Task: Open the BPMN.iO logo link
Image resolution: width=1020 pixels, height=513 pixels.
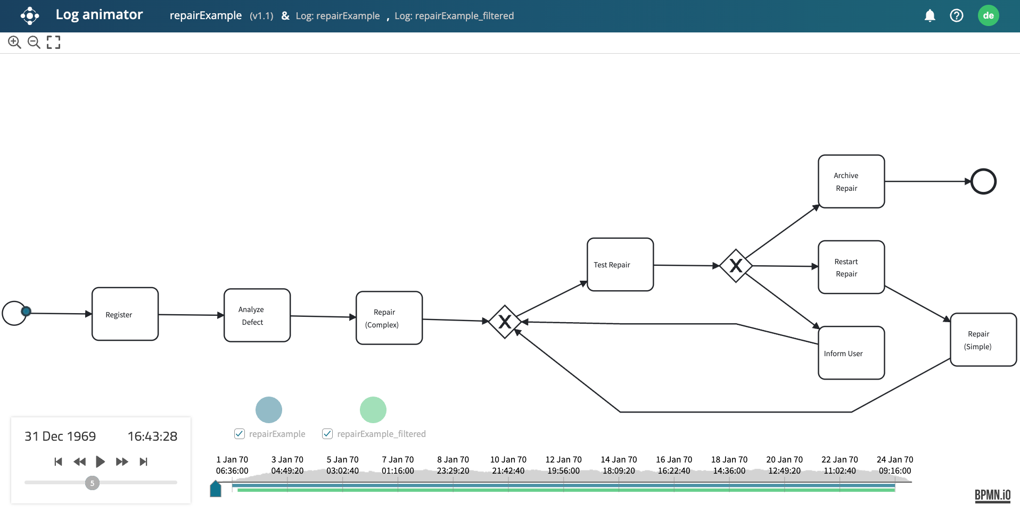Action: (x=992, y=495)
